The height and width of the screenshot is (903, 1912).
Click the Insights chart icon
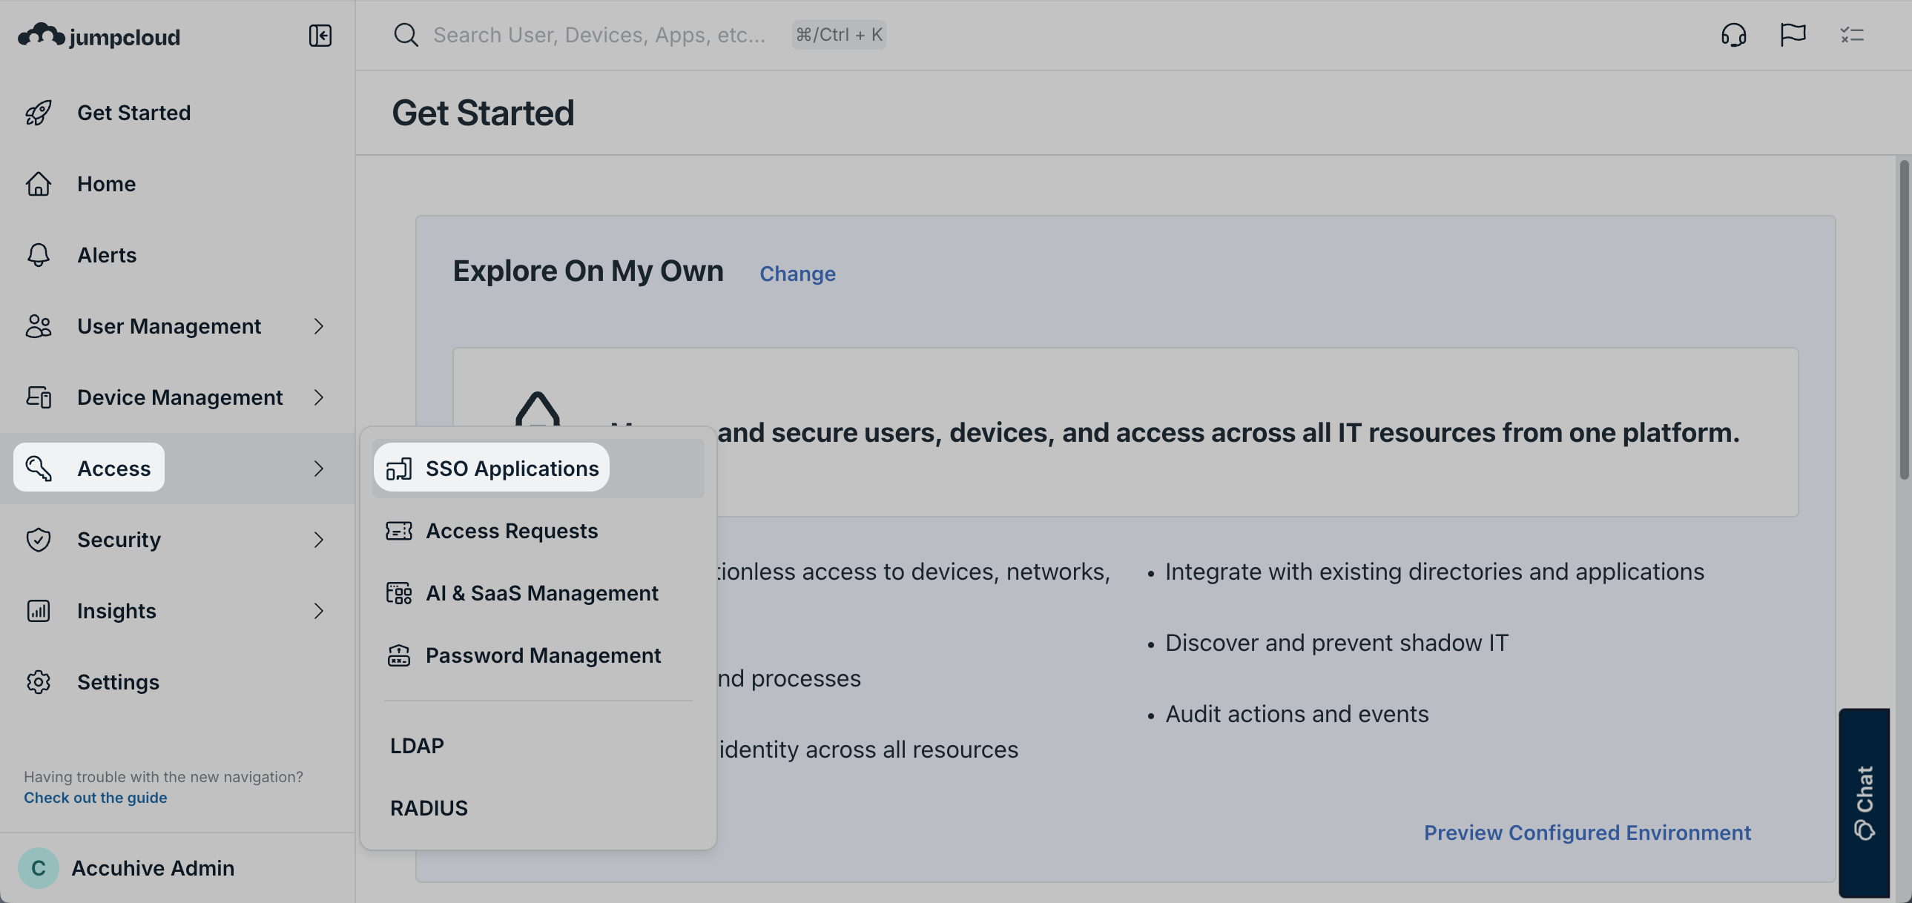pos(39,611)
